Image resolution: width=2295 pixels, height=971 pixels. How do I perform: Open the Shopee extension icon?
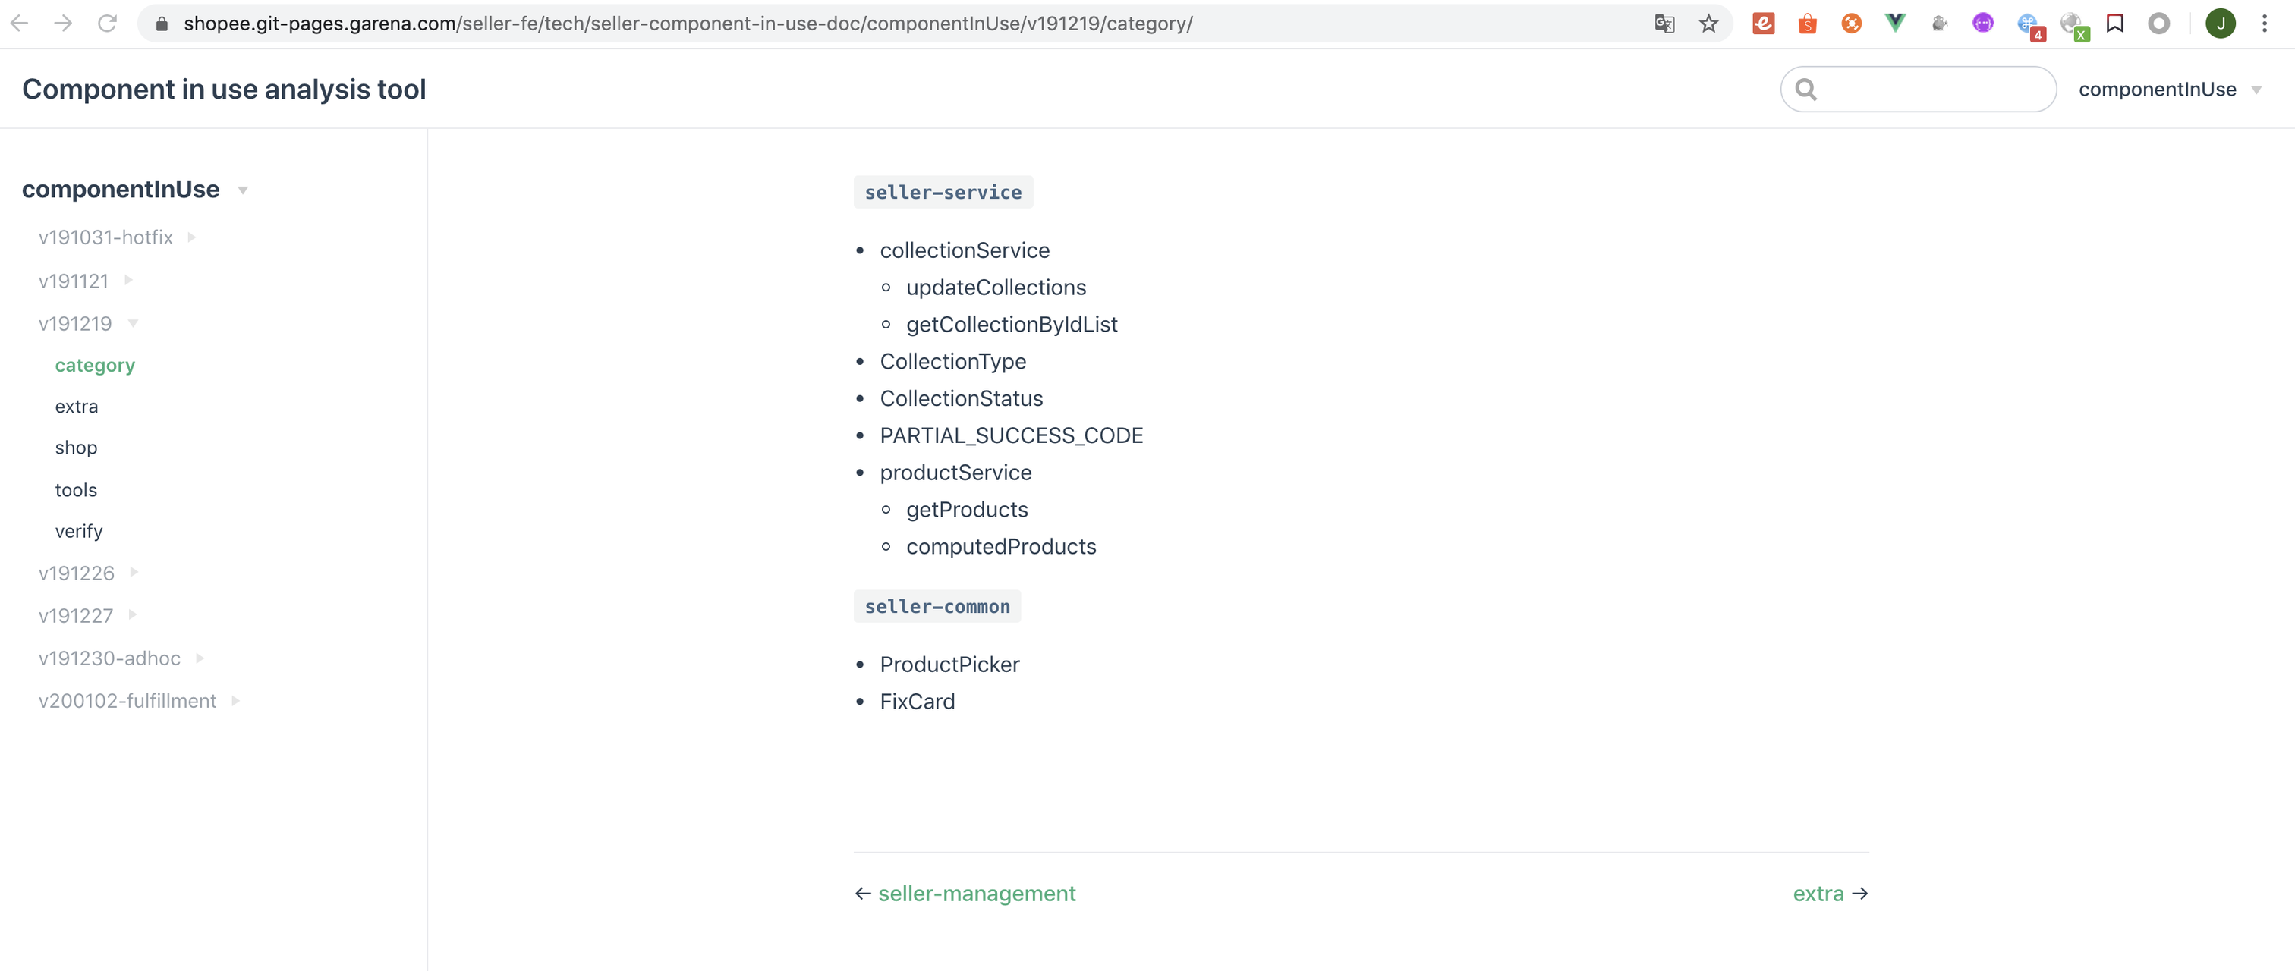click(1807, 24)
